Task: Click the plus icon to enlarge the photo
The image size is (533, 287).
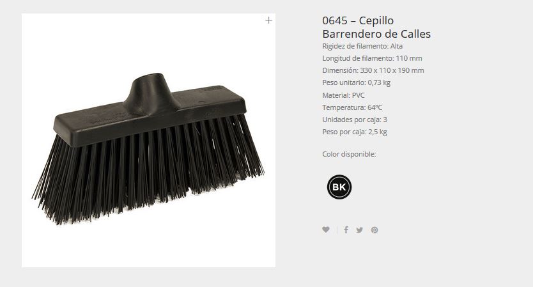Action: [x=268, y=20]
